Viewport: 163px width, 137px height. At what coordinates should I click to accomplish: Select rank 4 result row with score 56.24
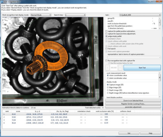tap(81, 123)
